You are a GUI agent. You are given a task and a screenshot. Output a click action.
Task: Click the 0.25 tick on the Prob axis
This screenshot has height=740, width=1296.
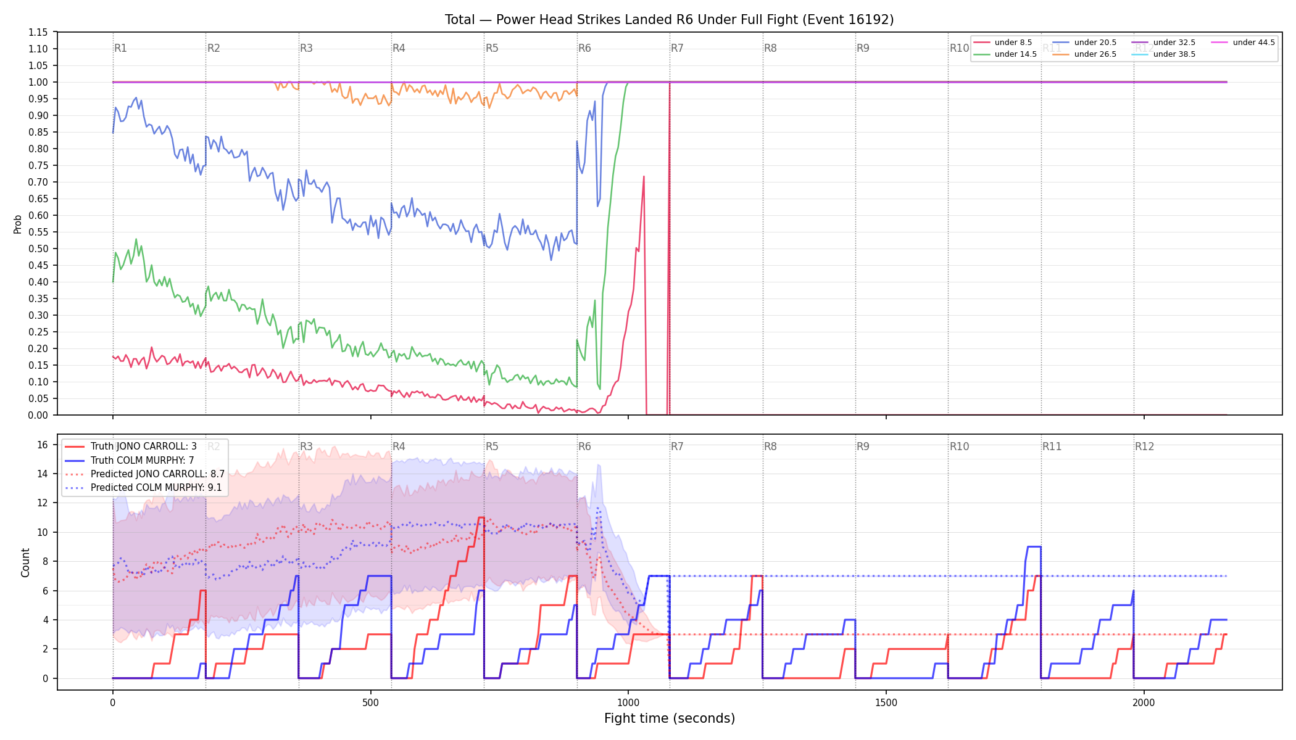(38, 332)
